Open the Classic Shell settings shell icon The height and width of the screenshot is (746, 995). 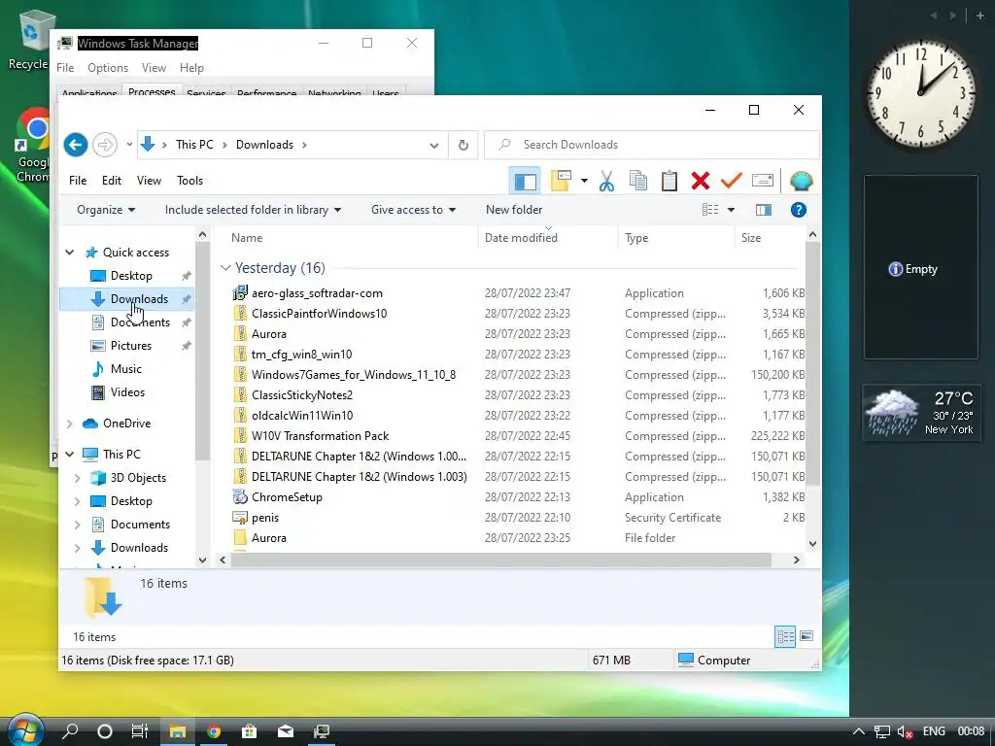(802, 182)
